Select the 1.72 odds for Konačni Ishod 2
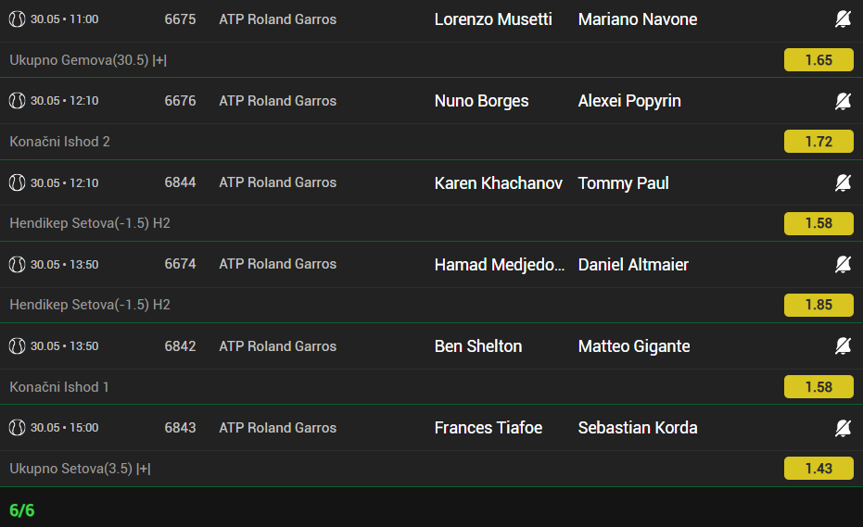 point(819,142)
